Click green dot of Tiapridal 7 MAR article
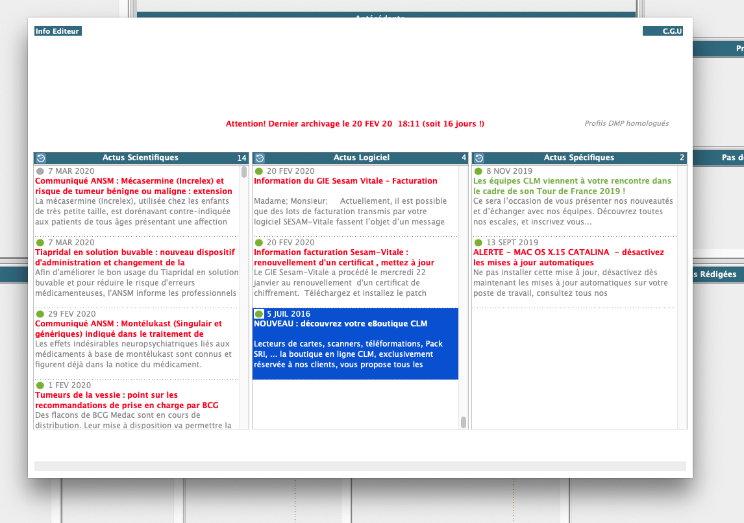The image size is (744, 523). click(x=40, y=242)
